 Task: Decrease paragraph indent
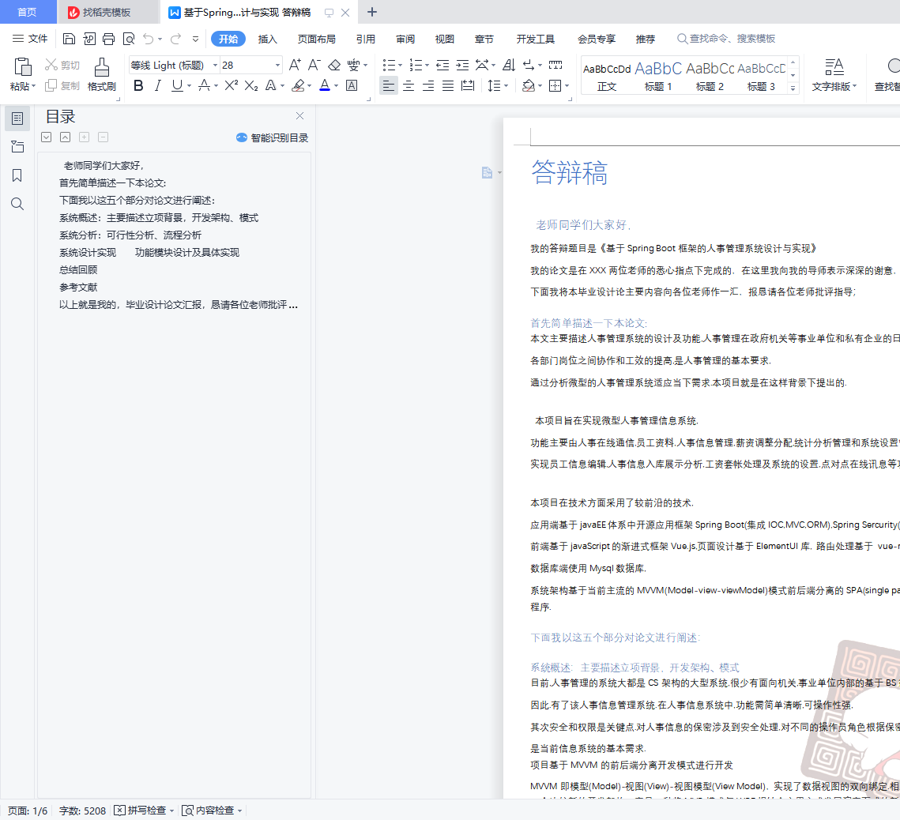pyautogui.click(x=442, y=65)
